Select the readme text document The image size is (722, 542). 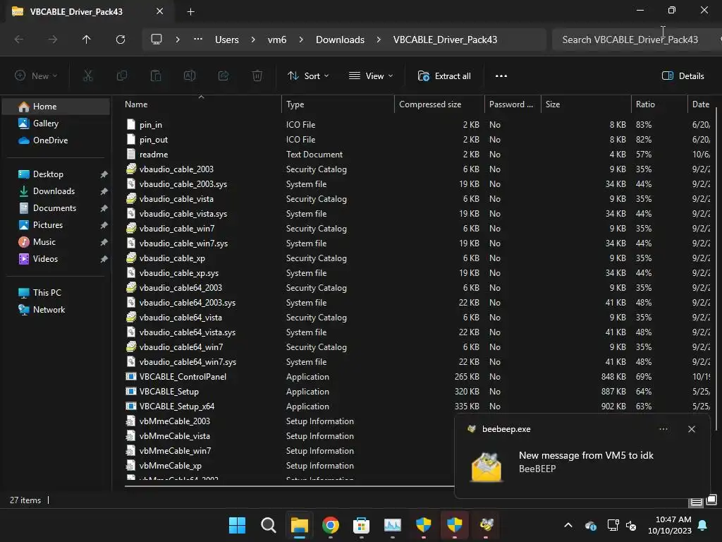(154, 155)
